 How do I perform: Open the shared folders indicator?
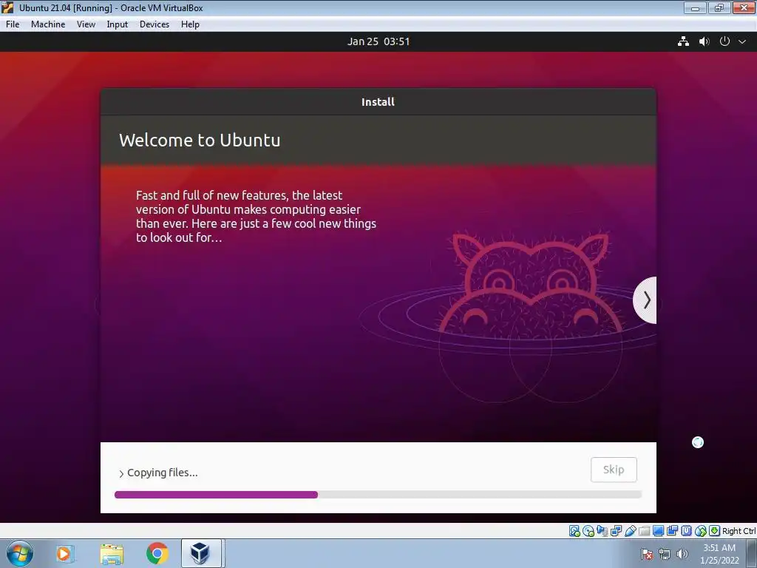[644, 531]
